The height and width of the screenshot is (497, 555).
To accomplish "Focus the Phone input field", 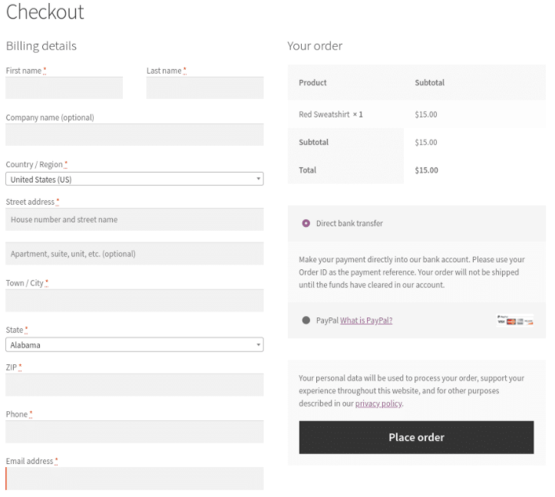I will pos(134,432).
